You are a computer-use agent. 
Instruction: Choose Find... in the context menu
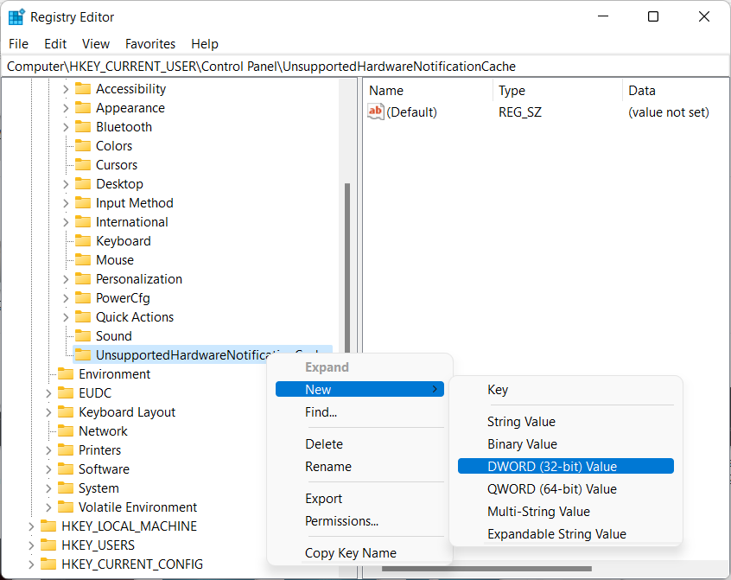click(x=359, y=412)
